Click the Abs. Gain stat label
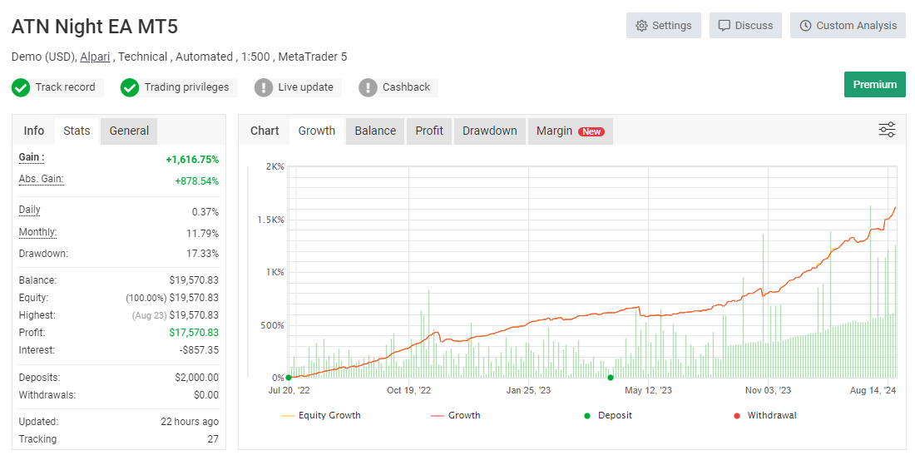This screenshot has width=915, height=465. pos(41,180)
